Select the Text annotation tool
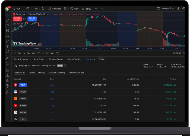190x136 pixels. (7, 46)
